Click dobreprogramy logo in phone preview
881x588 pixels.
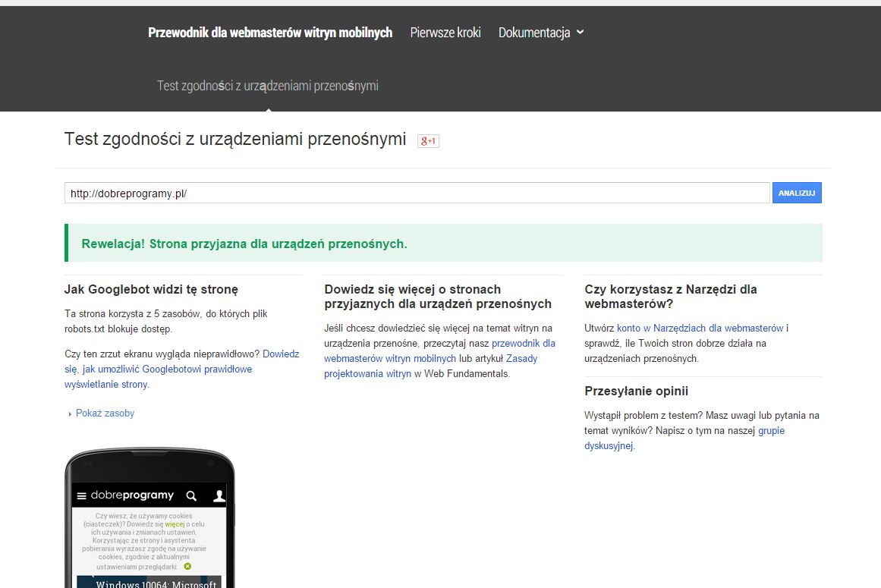click(132, 495)
